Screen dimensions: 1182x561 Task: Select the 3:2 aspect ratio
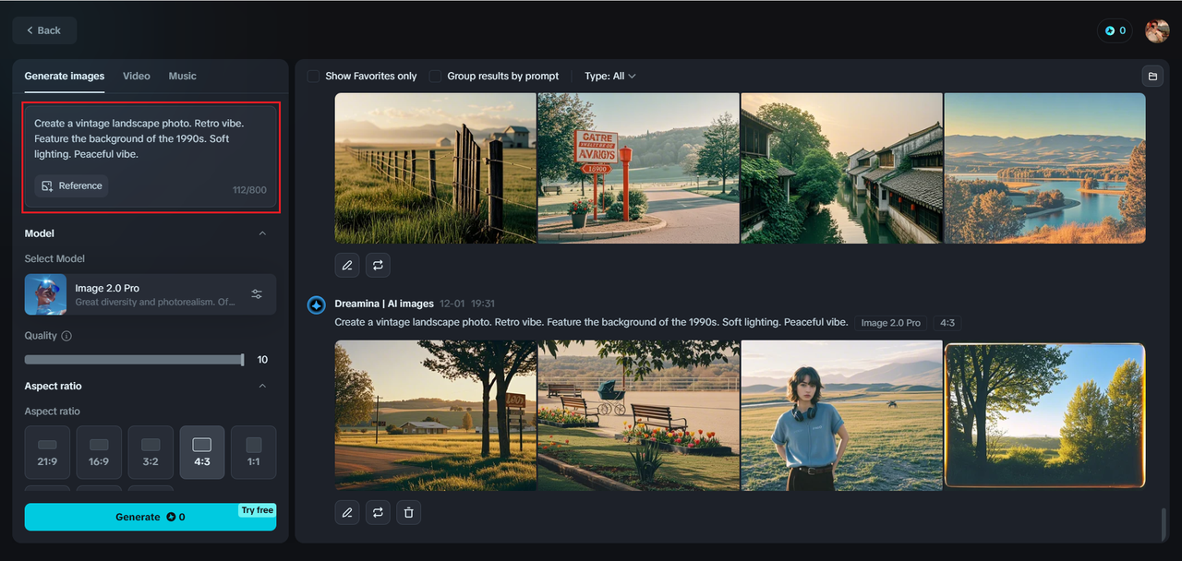(151, 452)
